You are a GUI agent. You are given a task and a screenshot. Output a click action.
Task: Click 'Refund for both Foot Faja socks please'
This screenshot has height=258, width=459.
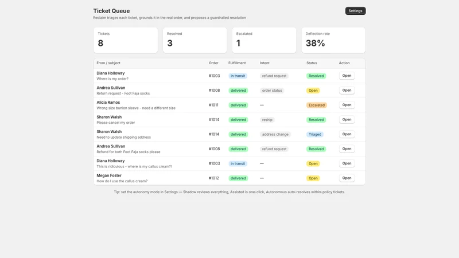coord(128,152)
